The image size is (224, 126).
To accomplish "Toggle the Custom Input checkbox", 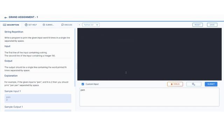I will click(83, 84).
